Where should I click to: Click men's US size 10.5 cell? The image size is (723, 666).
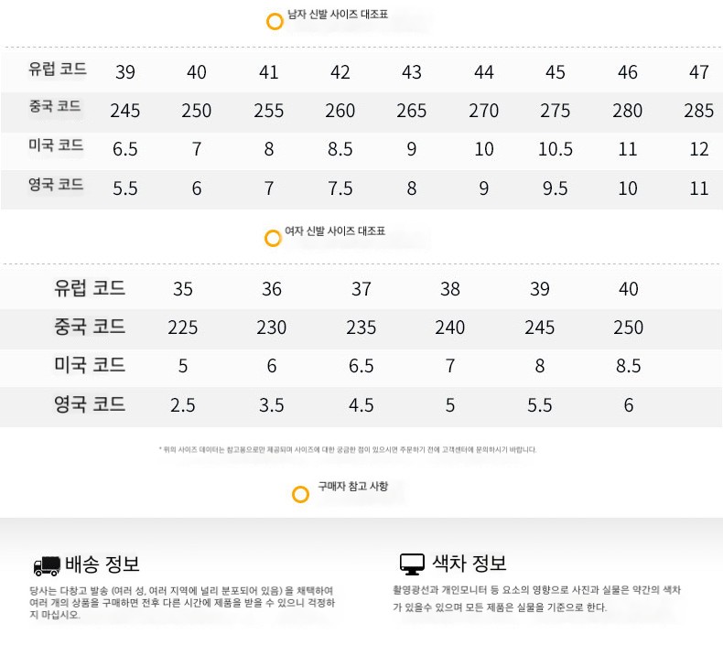pos(556,149)
